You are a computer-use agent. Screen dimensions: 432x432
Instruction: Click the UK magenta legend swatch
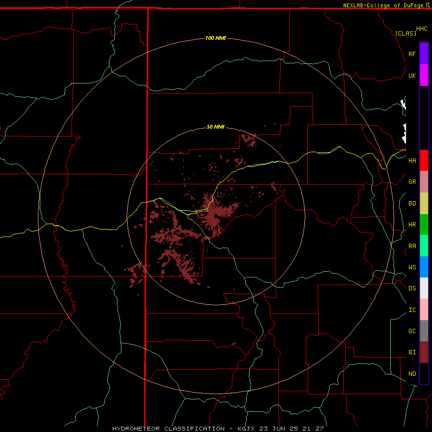tap(424, 75)
